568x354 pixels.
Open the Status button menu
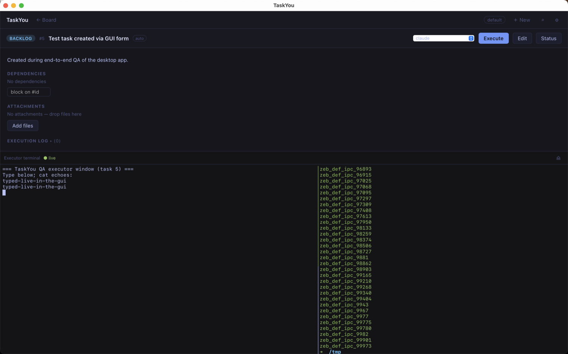[548, 38]
